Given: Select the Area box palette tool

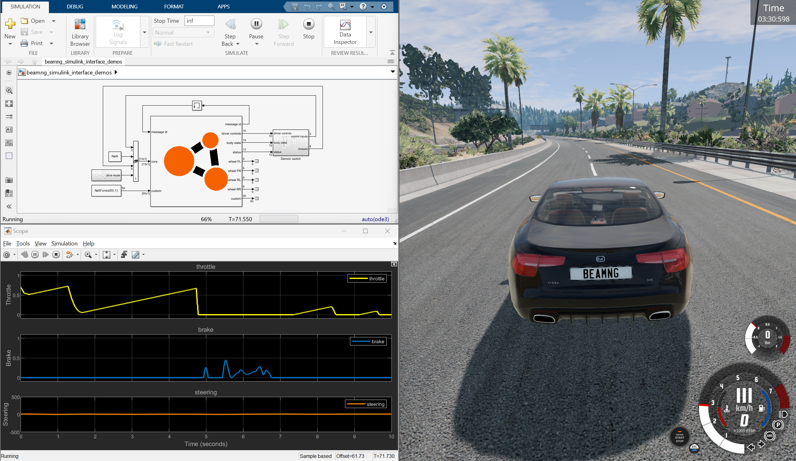Looking at the screenshot, I should click(9, 156).
